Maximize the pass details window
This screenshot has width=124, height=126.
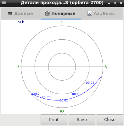(x=115, y=3)
